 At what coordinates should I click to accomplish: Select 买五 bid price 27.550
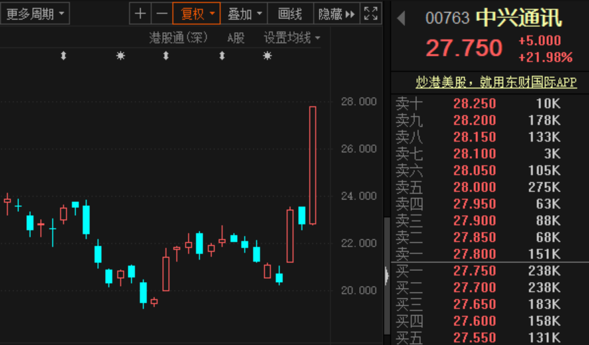click(x=475, y=338)
